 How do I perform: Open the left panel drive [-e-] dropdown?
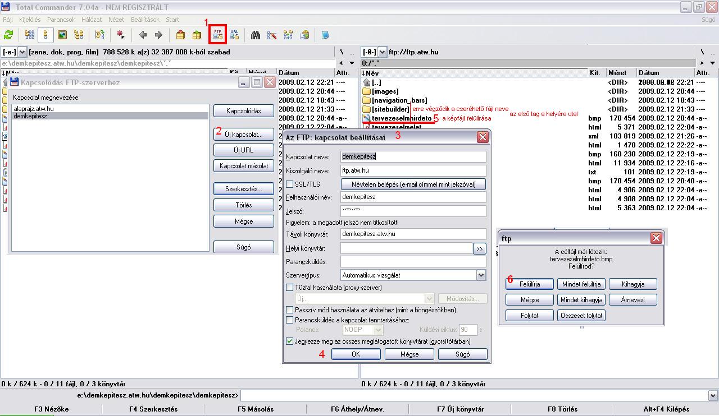point(22,52)
